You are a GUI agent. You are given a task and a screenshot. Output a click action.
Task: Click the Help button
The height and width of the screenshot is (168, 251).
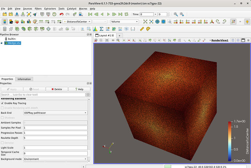pos(79,89)
